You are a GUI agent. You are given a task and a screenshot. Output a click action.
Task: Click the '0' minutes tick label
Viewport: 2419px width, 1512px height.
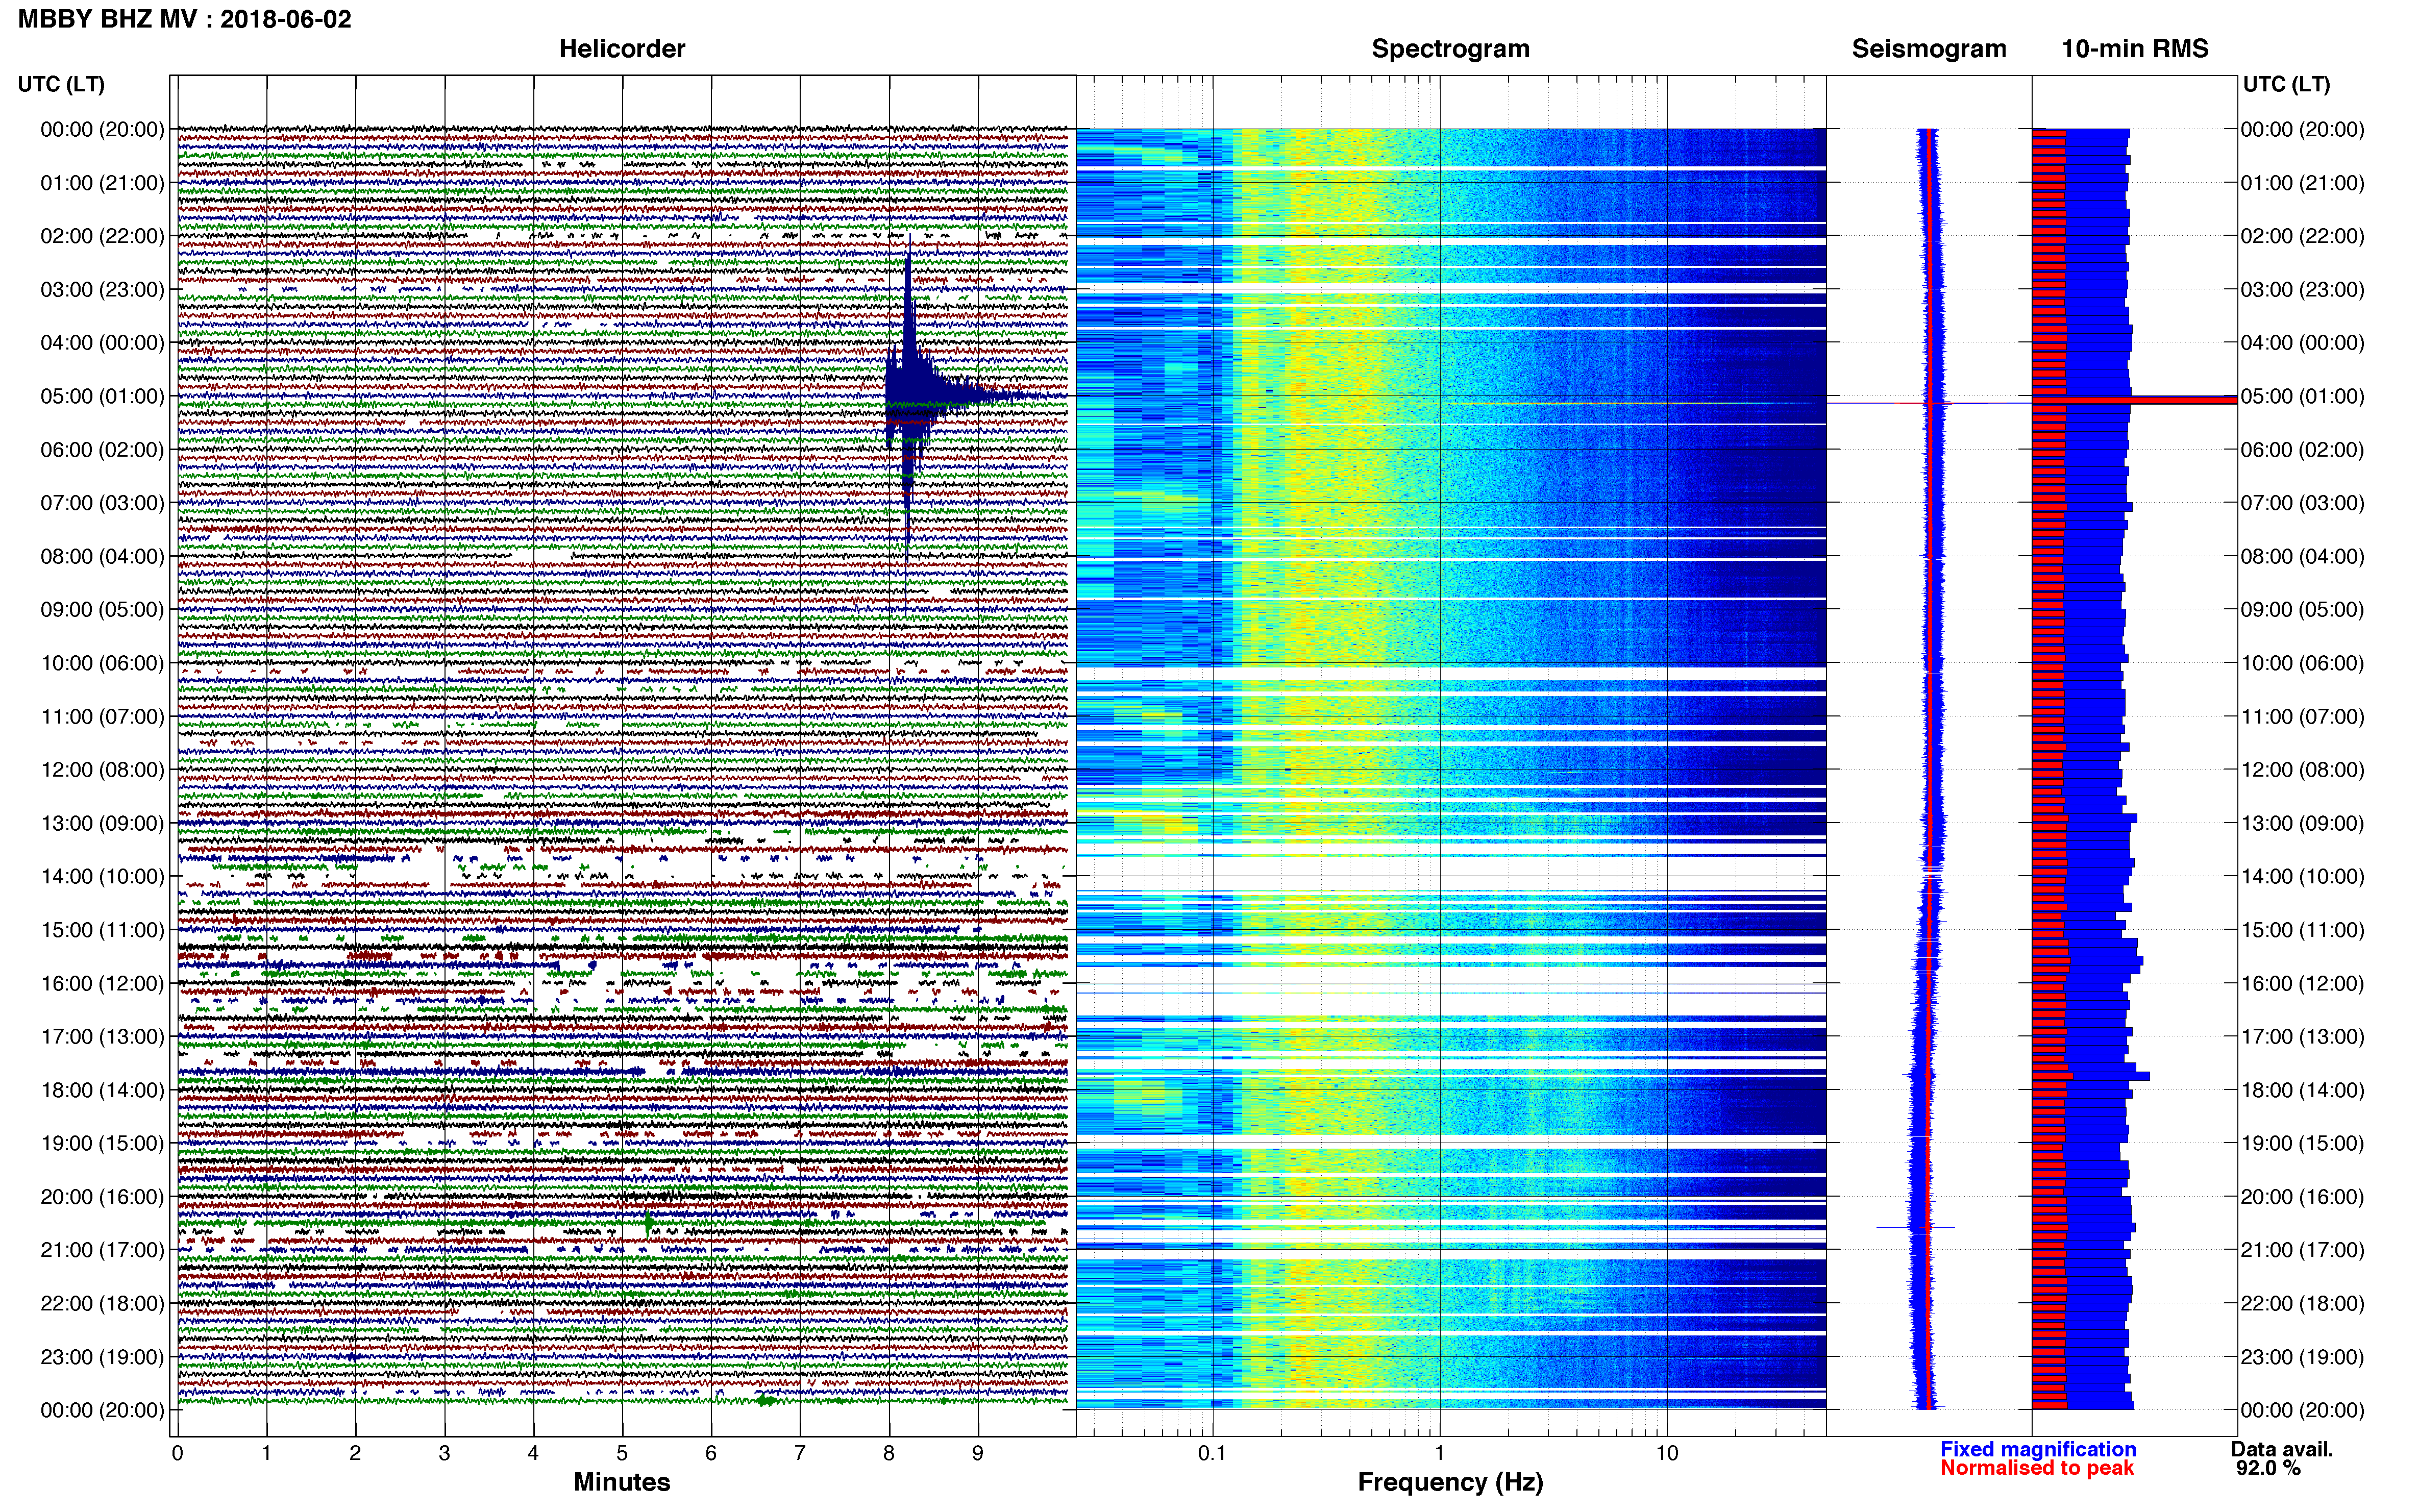click(x=177, y=1453)
